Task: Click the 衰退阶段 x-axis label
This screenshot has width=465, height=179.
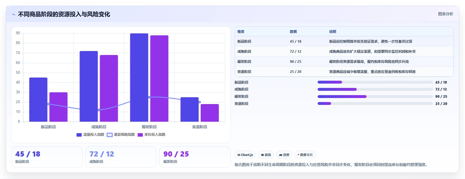Action: point(200,127)
